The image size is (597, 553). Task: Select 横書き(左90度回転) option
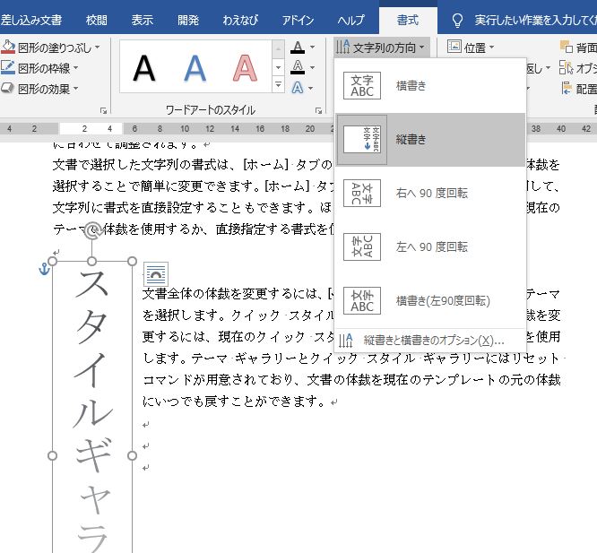click(x=430, y=300)
